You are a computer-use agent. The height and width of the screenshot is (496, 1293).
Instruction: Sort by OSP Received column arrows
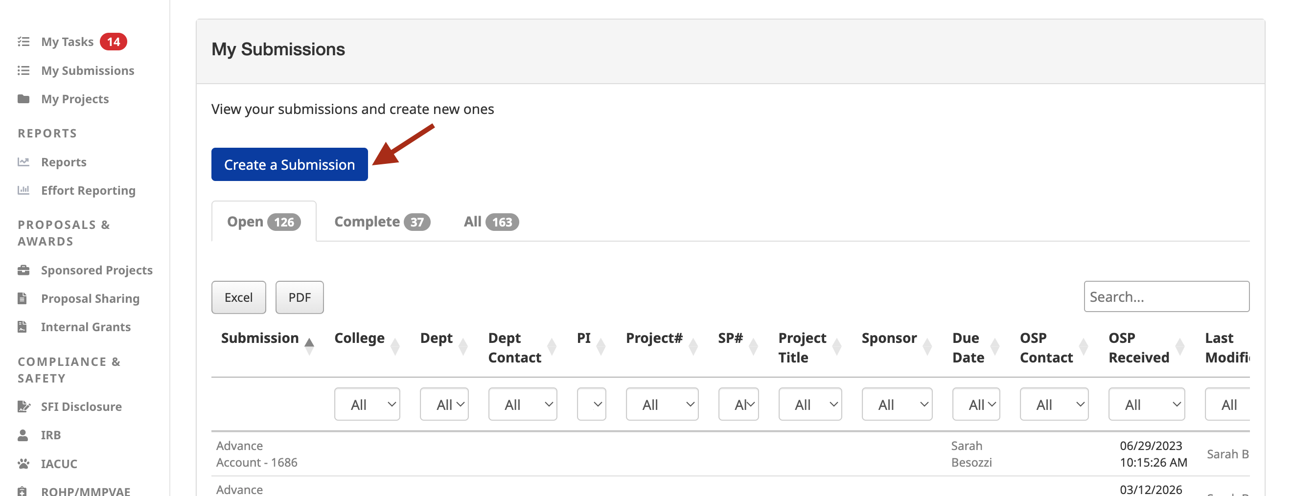point(1180,346)
